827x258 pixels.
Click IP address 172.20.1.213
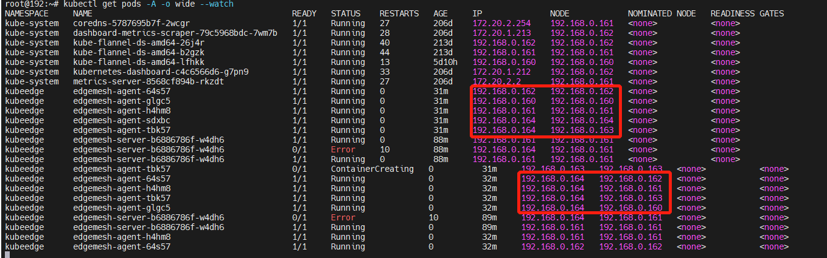pos(501,33)
